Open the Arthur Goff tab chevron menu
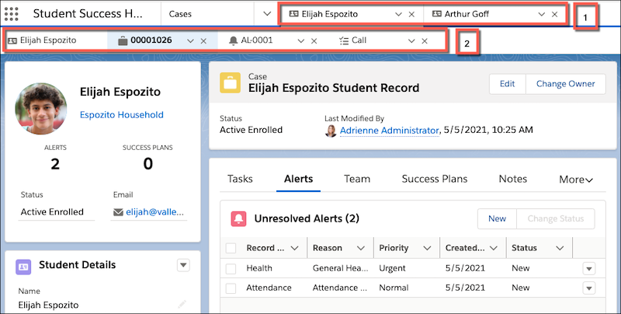 click(541, 14)
